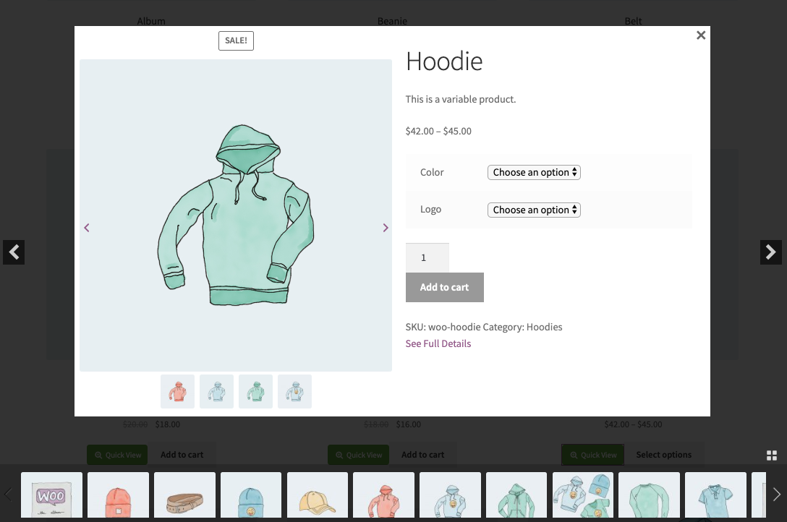Close the Hoodie quick view popup
Image resolution: width=787 pixels, height=522 pixels.
[x=700, y=35]
